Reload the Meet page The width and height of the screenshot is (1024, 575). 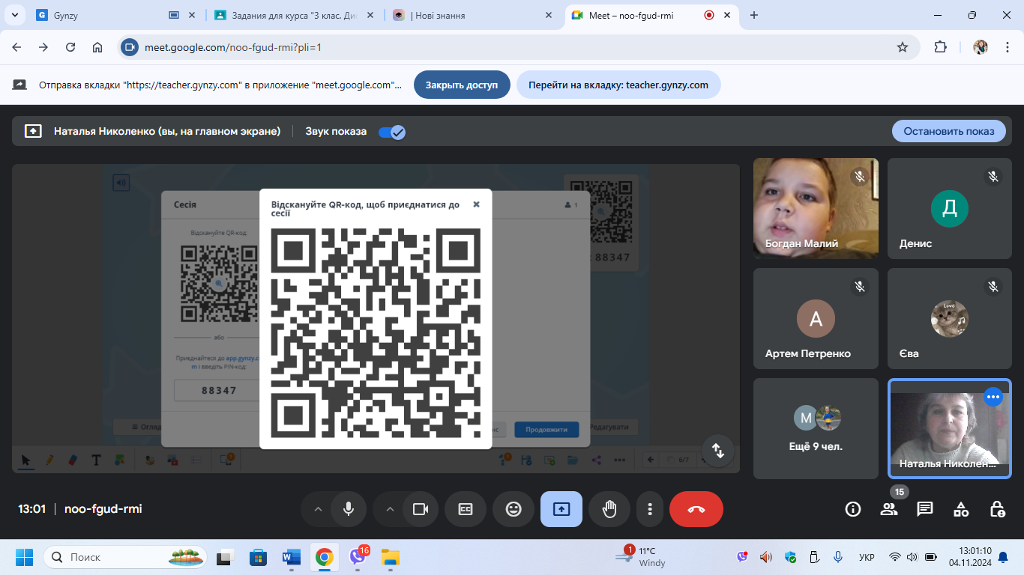(70, 47)
